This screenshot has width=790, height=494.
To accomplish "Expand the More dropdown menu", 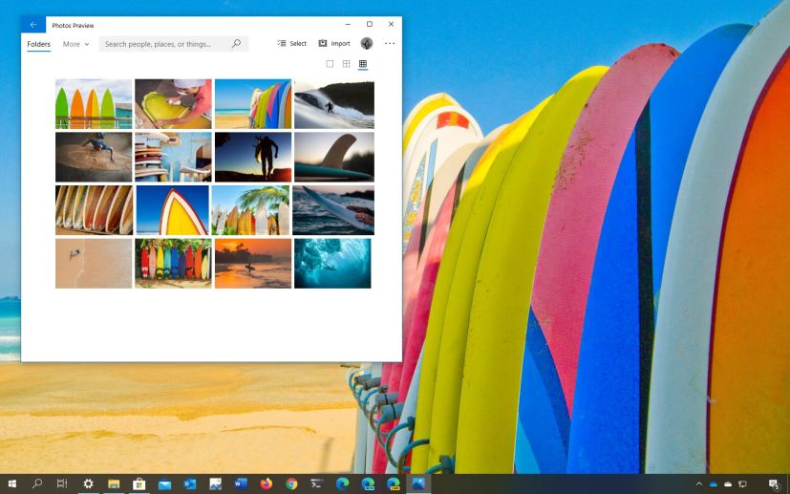I will point(76,44).
